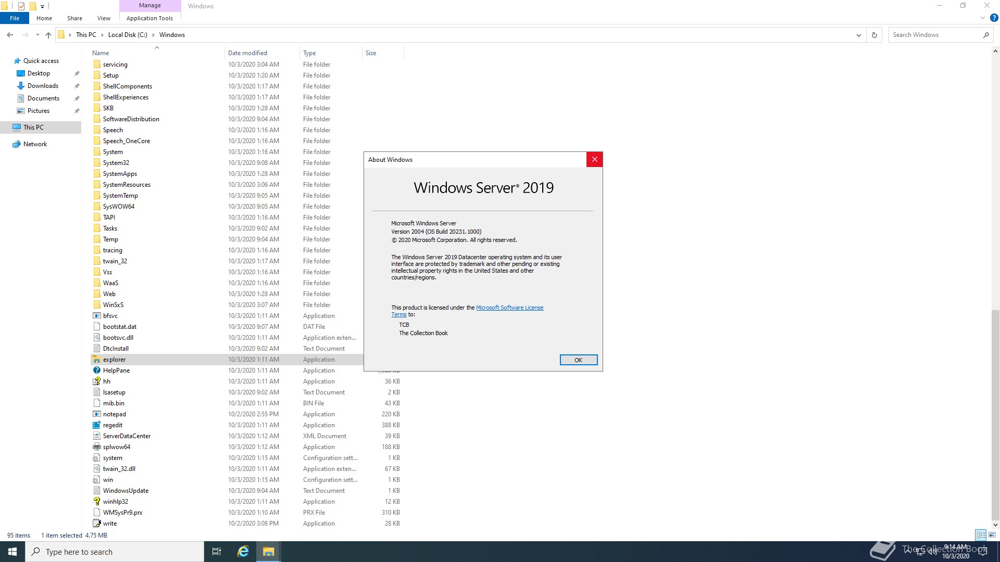This screenshot has height=562, width=1000.
Task: Open the quick access toolbar properties icon
Action: click(21, 6)
